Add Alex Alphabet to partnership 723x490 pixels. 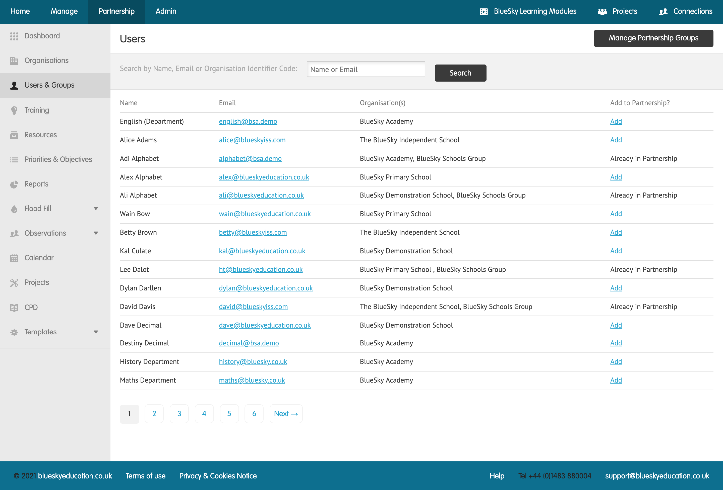[616, 177]
